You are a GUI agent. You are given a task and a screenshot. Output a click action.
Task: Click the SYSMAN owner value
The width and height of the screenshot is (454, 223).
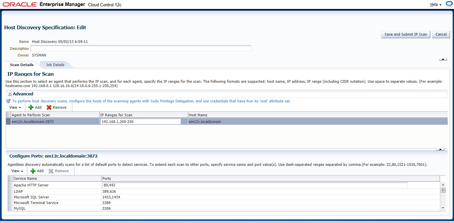39,55
